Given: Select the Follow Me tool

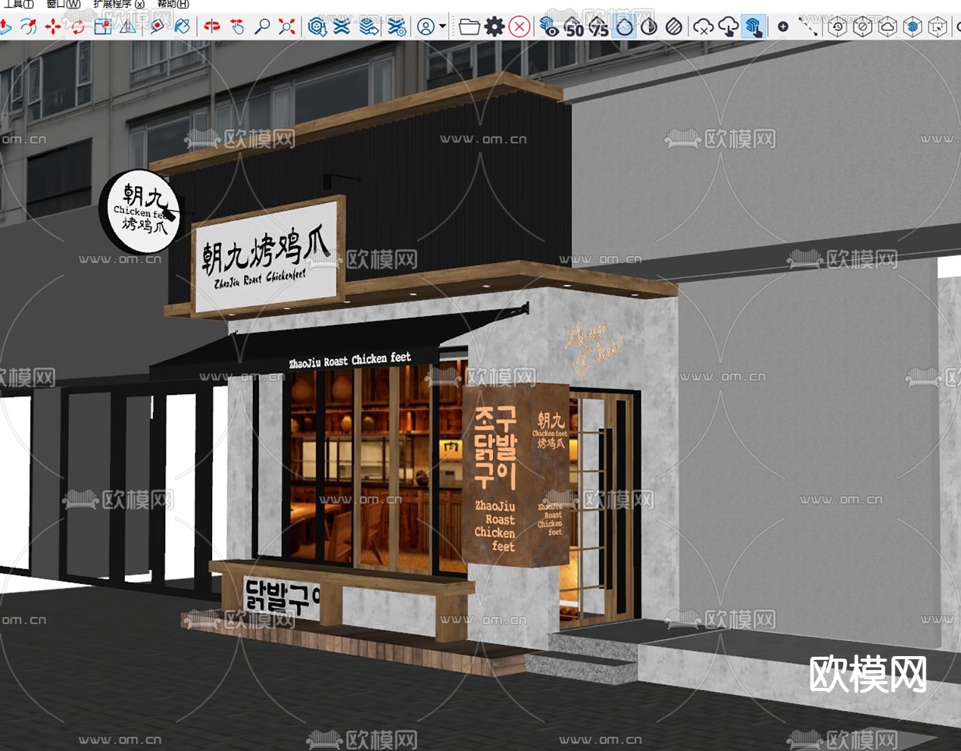Looking at the screenshot, I should point(29,27).
